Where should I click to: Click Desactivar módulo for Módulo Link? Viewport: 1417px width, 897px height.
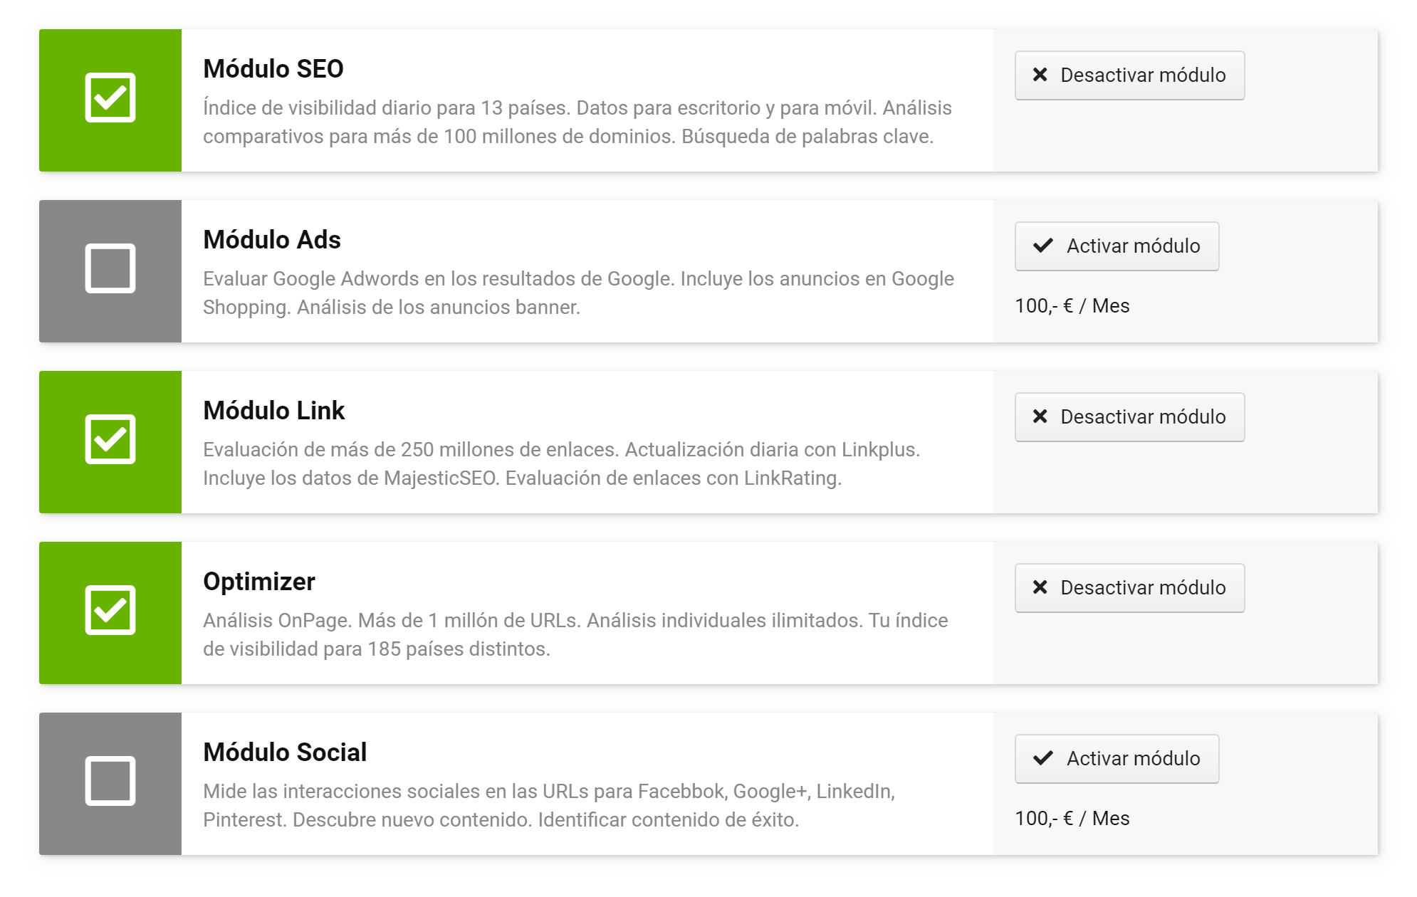pyautogui.click(x=1129, y=417)
